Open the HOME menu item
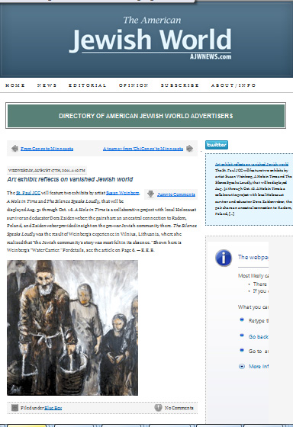 click(x=15, y=85)
